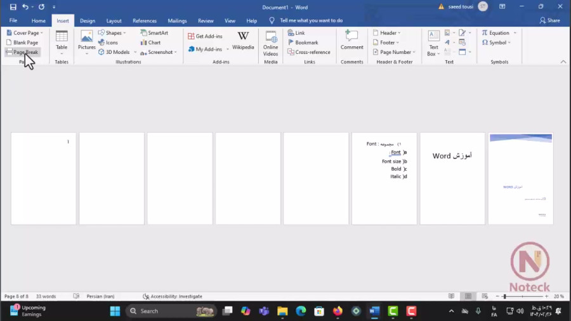
Task: Insert an Equation
Action: tap(496, 33)
